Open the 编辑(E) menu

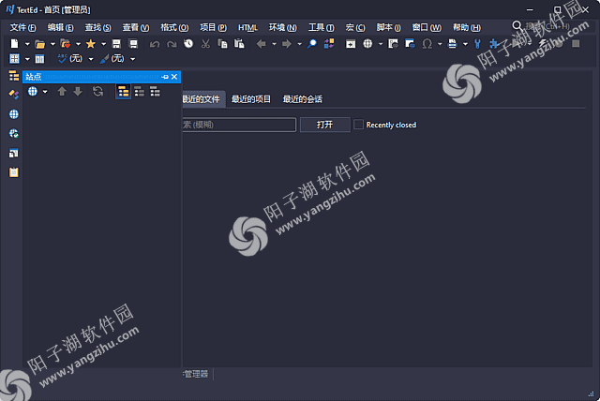60,27
